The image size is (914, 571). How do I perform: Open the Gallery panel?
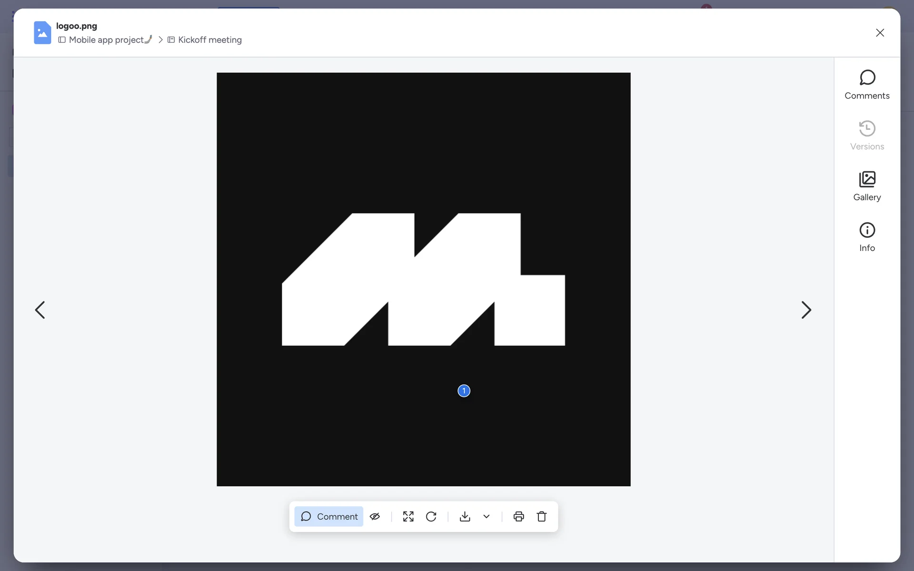[866, 186]
